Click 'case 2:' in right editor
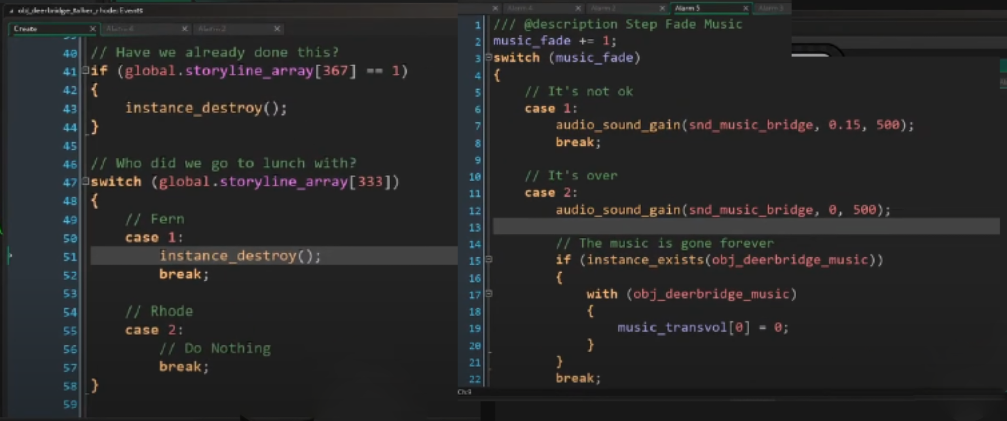This screenshot has height=421, width=1007. [x=551, y=192]
